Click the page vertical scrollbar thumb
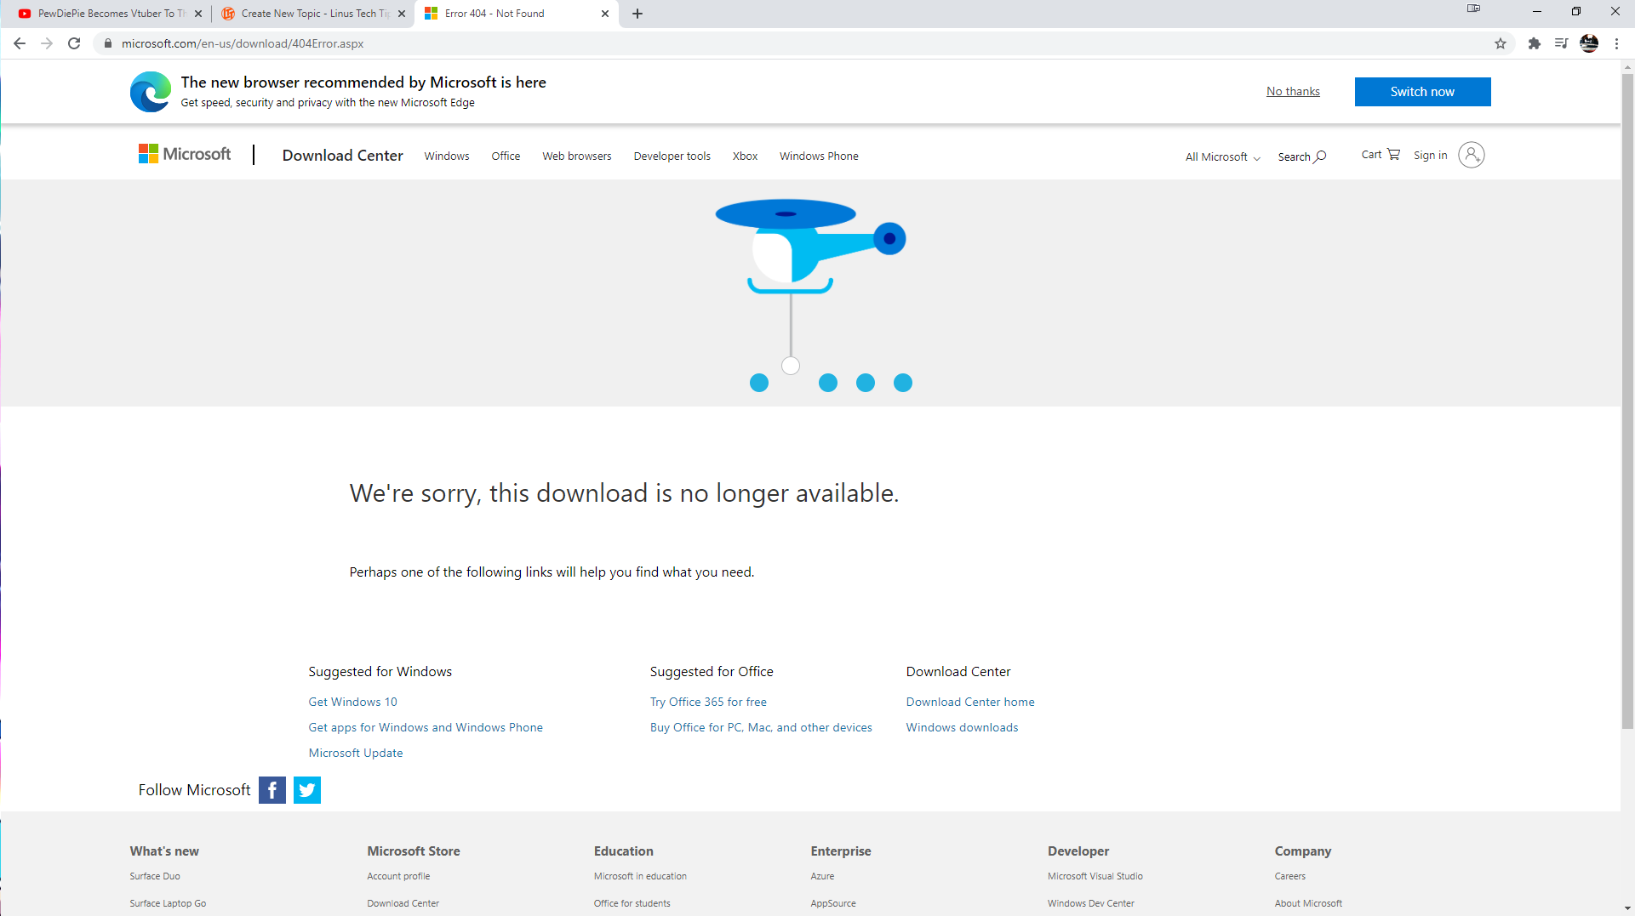Viewport: 1635px width, 916px height. pos(1627,401)
